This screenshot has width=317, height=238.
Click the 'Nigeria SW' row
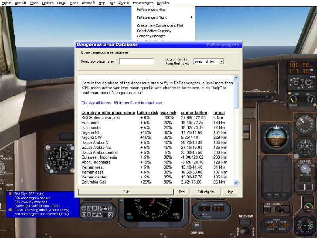pyautogui.click(x=154, y=137)
